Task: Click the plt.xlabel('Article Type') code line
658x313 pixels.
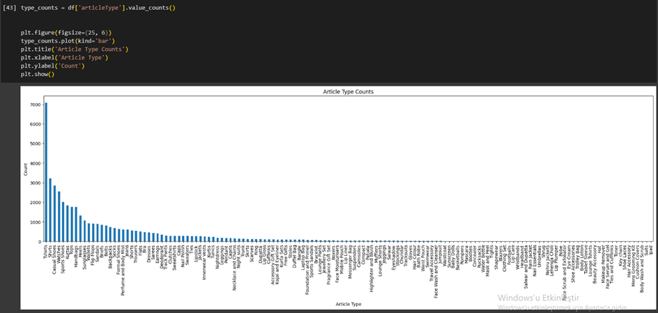Action: click(x=75, y=58)
